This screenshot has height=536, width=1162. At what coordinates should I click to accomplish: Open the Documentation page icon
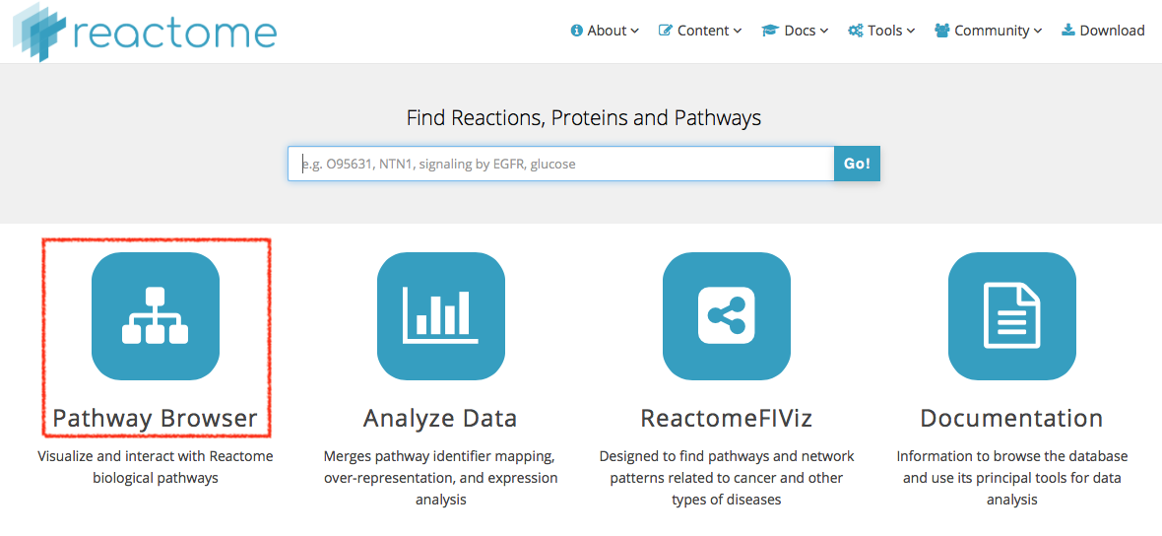(x=1012, y=315)
